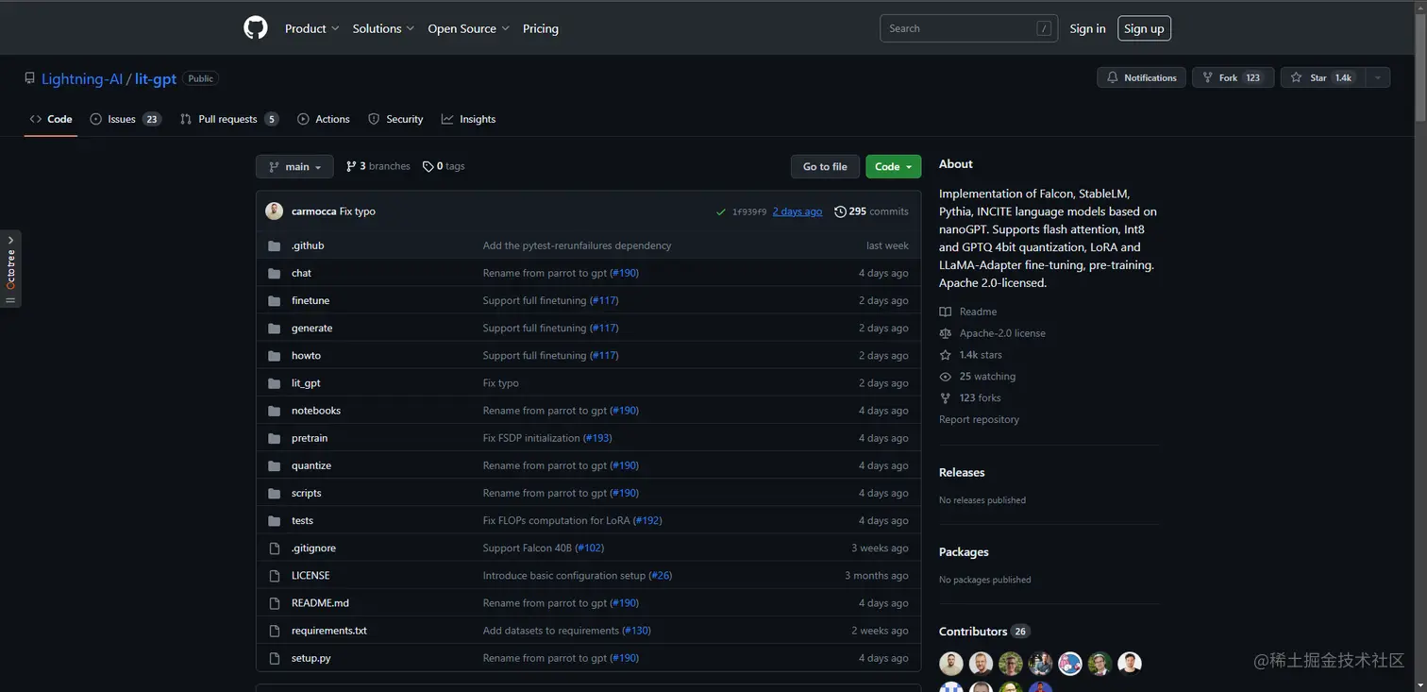The image size is (1427, 692).
Task: Click the requirements.txt file icon
Action: [x=275, y=631]
